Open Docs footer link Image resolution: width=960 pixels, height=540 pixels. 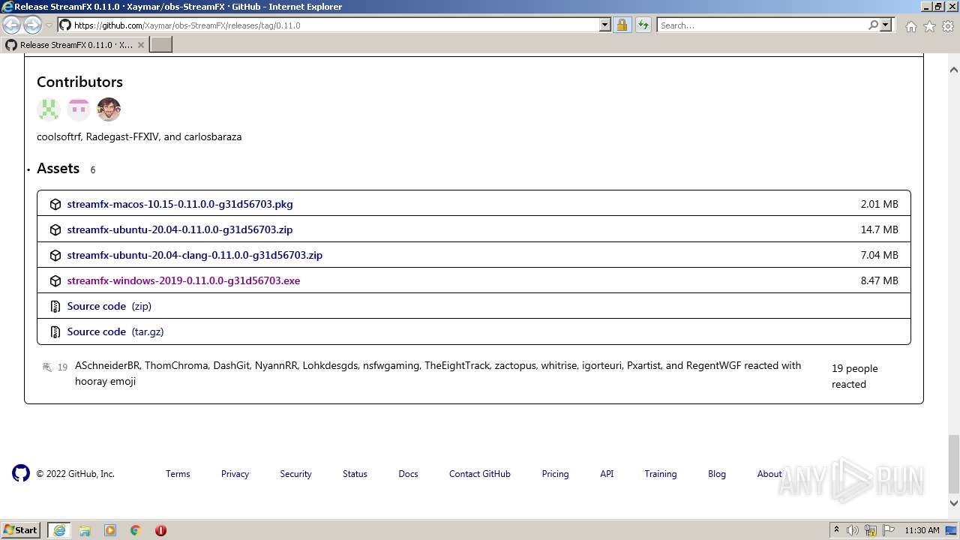tap(408, 474)
